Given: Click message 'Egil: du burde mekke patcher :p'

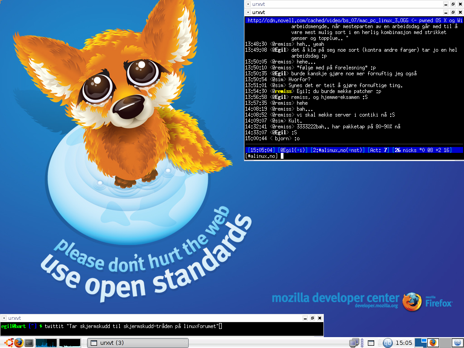Looking at the screenshot, I should [339, 91].
